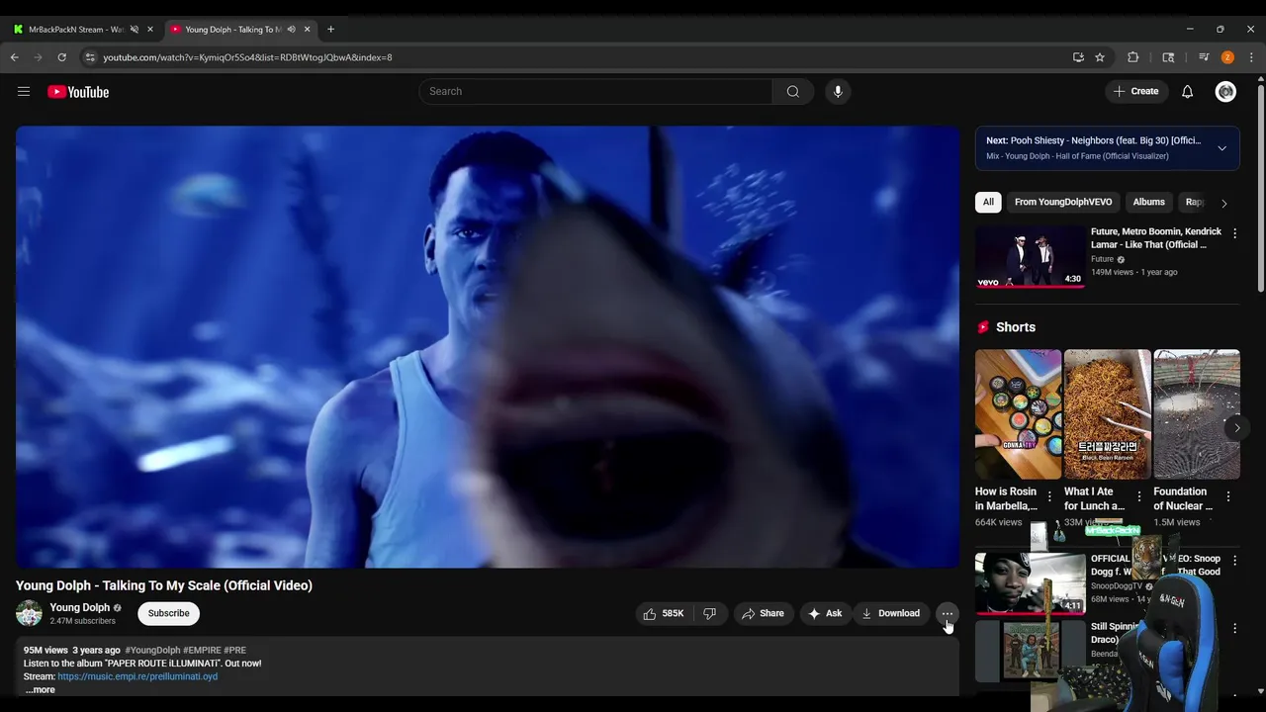Screen dimensions: 1266x712
Task: Open Chrome extensions puzzle icon
Action: coord(1133,57)
